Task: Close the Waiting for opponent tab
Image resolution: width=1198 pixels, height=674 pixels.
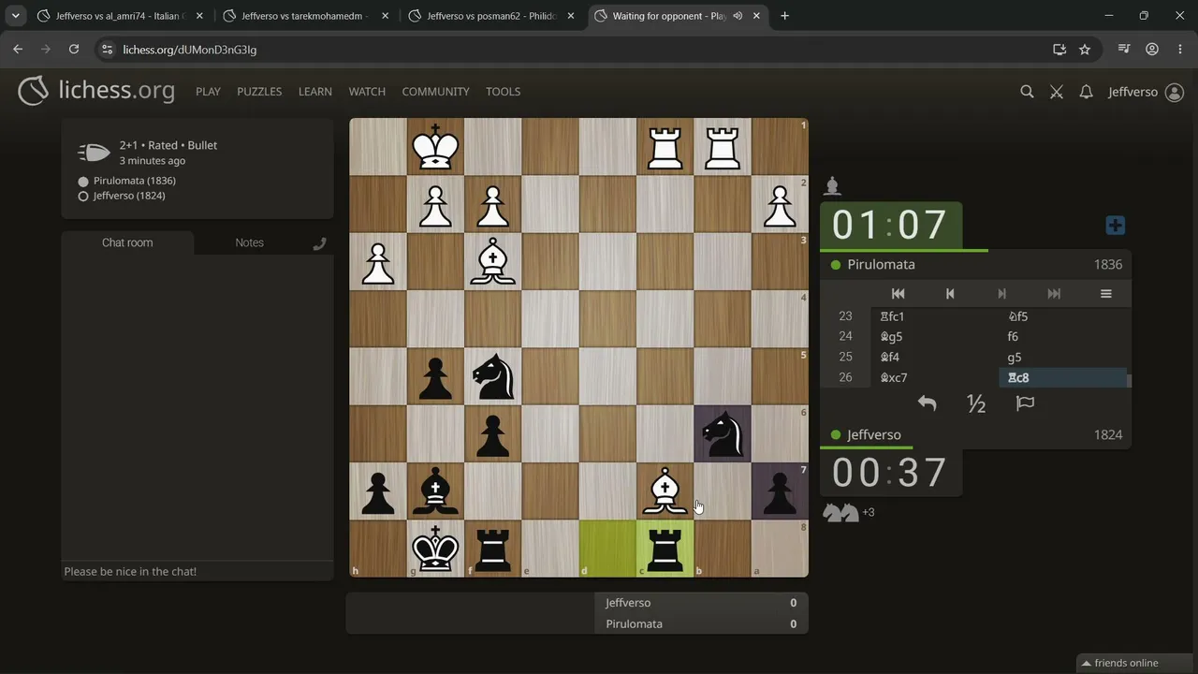Action: pyautogui.click(x=756, y=16)
